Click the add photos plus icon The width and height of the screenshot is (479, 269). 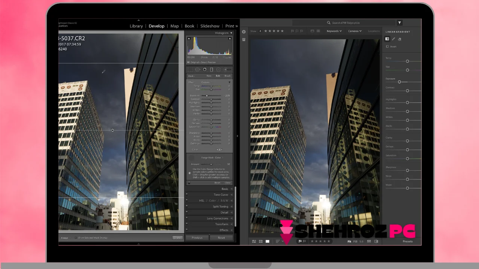244,32
